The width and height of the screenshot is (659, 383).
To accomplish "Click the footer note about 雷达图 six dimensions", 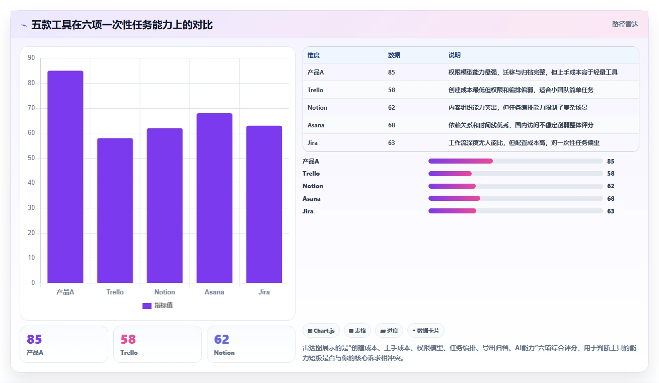I will tap(469, 353).
